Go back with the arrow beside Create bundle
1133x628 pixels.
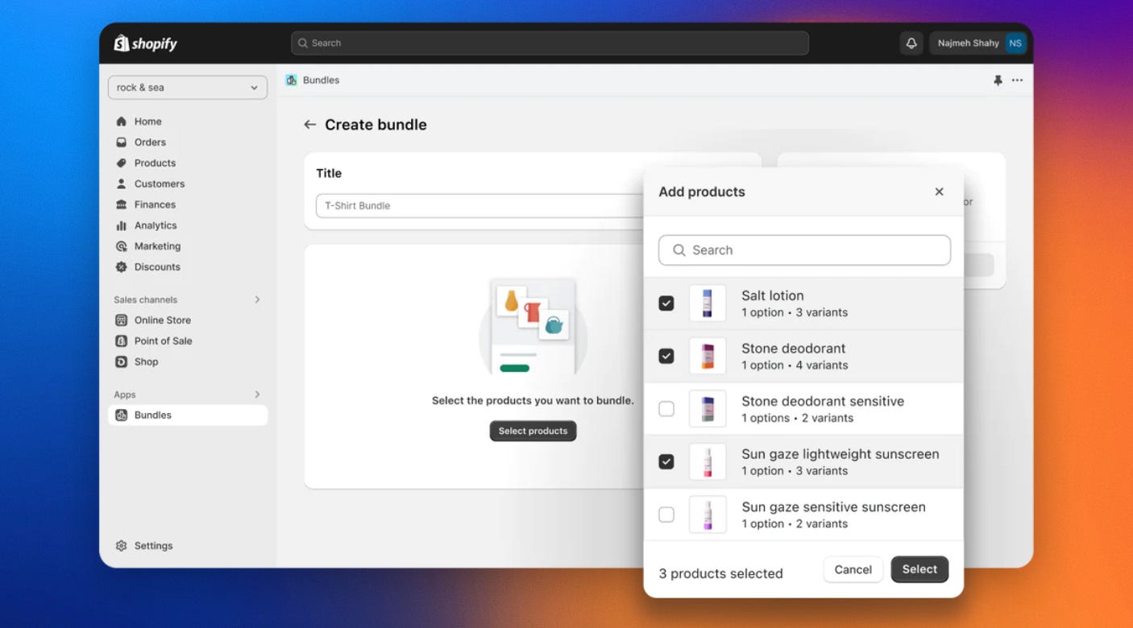click(x=309, y=125)
